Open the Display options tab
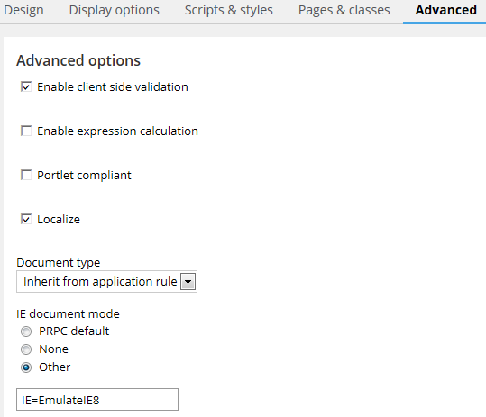This screenshot has width=486, height=417. pyautogui.click(x=114, y=10)
